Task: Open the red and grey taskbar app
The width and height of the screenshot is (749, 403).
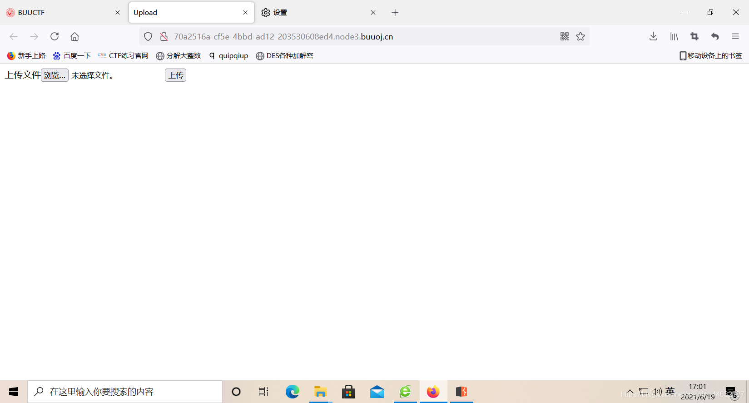Action: [461, 392]
